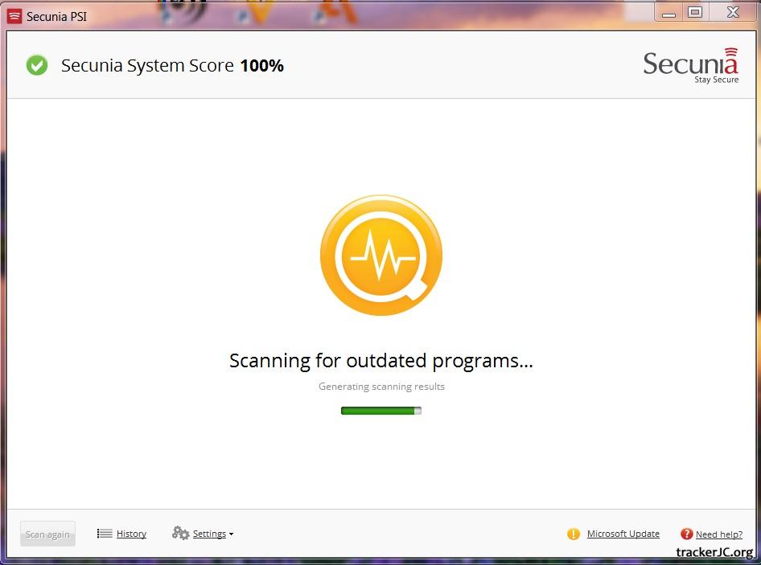Expand the Settings dropdown arrow

tap(232, 534)
